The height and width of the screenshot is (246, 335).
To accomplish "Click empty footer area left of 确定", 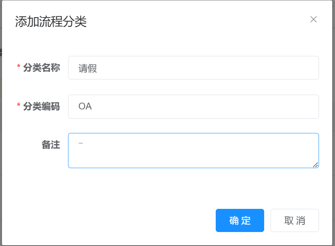I will click(120, 220).
